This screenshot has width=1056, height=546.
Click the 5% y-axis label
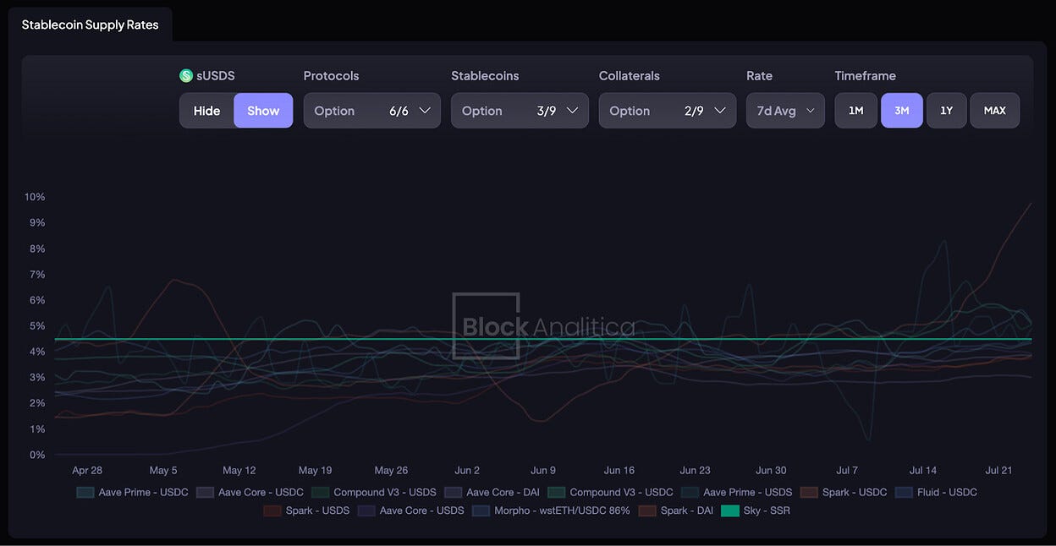(37, 326)
